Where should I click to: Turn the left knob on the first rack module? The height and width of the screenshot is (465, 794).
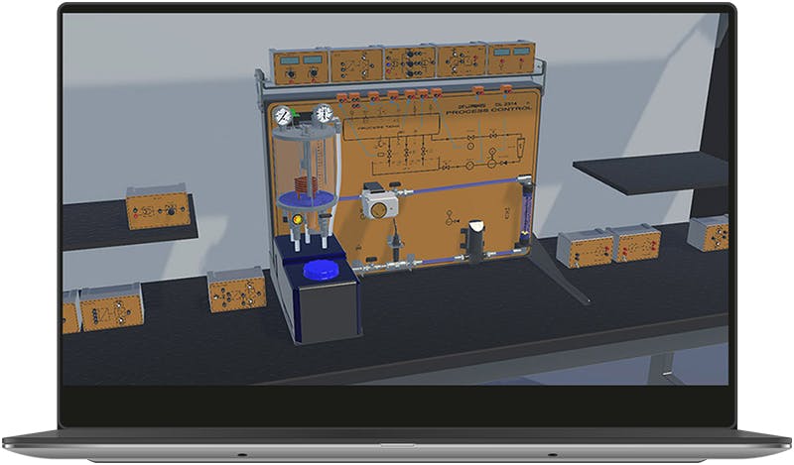click(291, 75)
